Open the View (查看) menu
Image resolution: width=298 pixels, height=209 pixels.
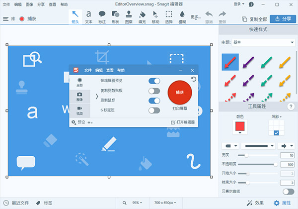point(53,4)
